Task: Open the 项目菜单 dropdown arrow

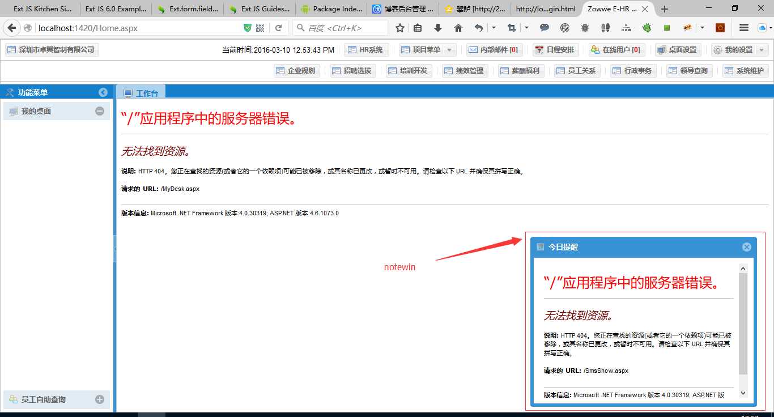Action: click(x=450, y=50)
